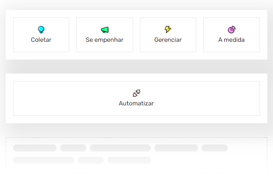
Task: Click the green megaphone icon
Action: tap(105, 30)
